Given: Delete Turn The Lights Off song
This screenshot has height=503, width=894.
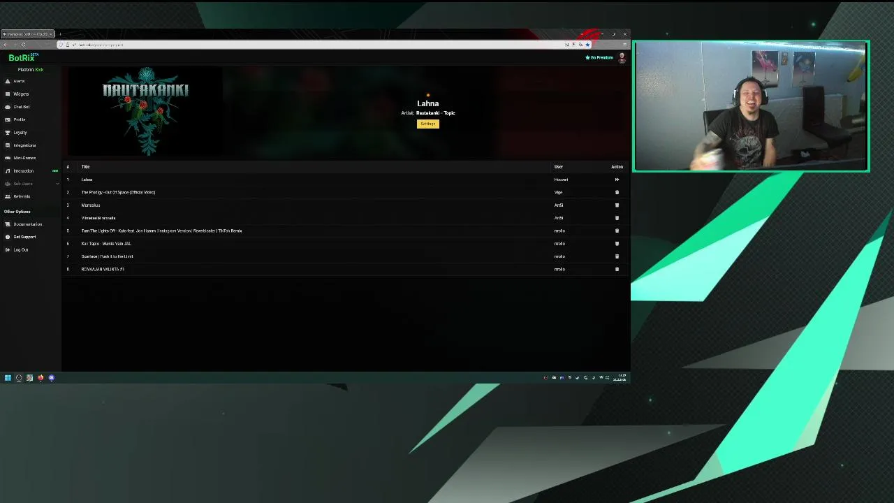Looking at the screenshot, I should (x=617, y=231).
